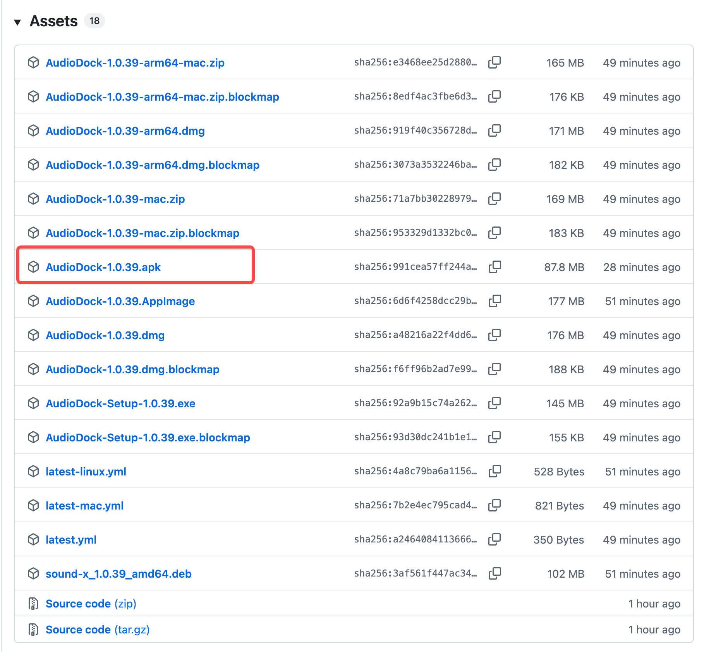This screenshot has width=704, height=652.
Task: Copy SHA256 for AudioDock-1.0.39-arm64.dmg.blockmap
Action: click(495, 165)
